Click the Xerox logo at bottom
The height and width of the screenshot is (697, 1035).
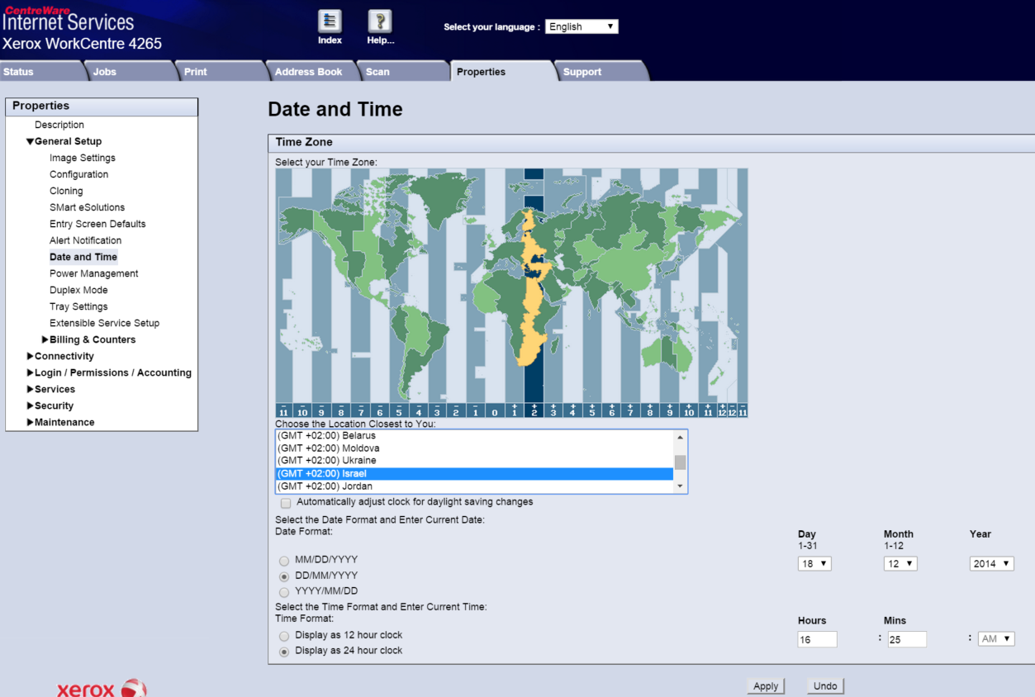[102, 688]
